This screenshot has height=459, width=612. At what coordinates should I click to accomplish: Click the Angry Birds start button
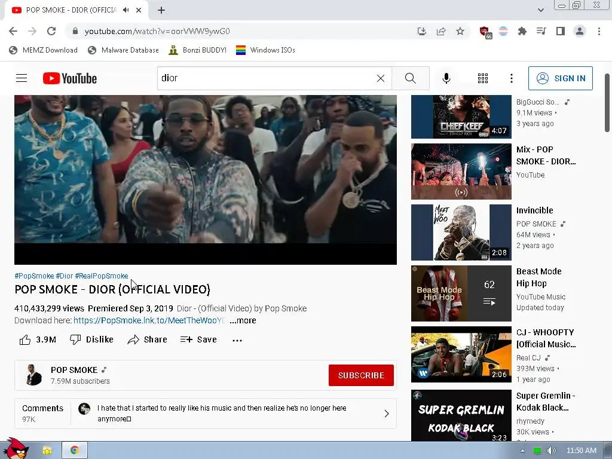pos(15,449)
